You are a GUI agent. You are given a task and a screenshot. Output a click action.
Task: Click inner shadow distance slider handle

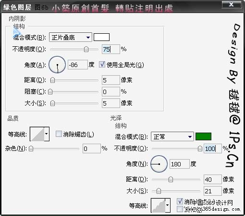(52, 80)
